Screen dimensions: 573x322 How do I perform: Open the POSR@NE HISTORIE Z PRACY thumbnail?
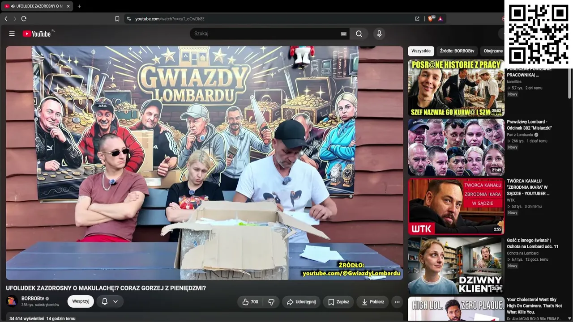(456, 88)
